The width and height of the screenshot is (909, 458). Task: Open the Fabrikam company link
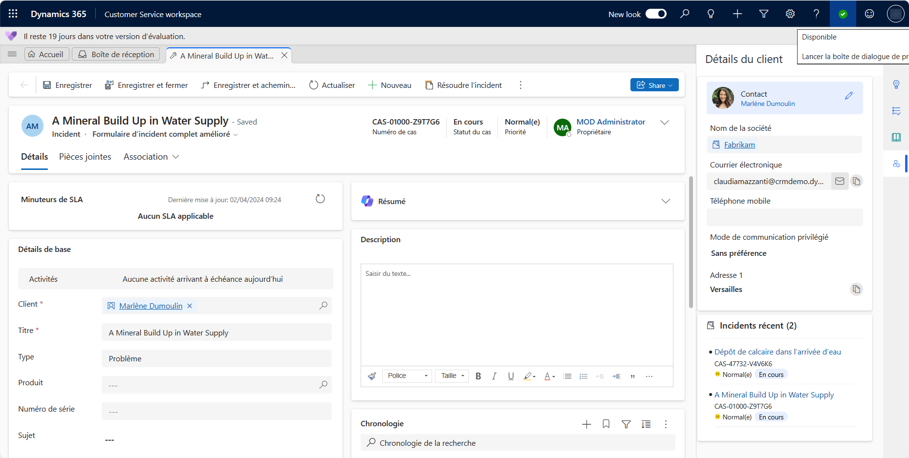click(x=739, y=145)
